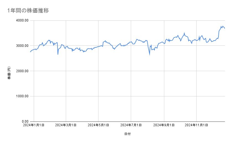This screenshot has height=143, width=232.
Task: Select the horizontal axis title 日付
Action: (x=127, y=134)
